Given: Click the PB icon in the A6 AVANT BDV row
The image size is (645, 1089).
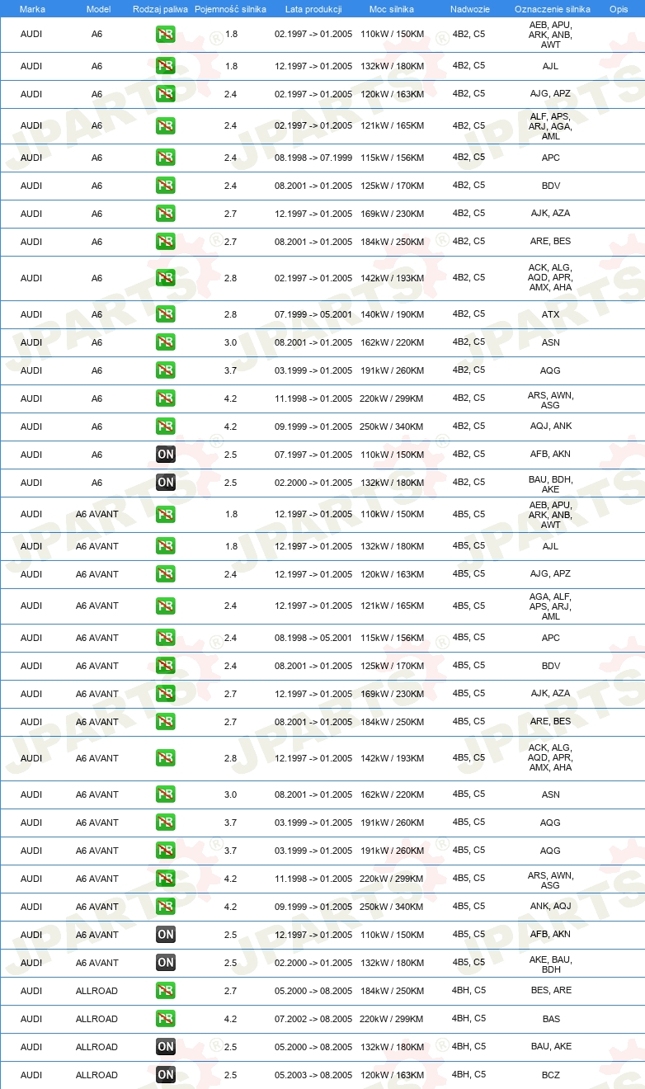Looking at the screenshot, I should (166, 666).
